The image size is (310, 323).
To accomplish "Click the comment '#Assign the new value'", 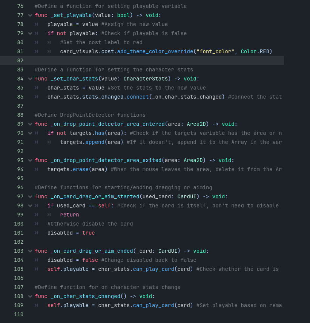I will 135,24.
